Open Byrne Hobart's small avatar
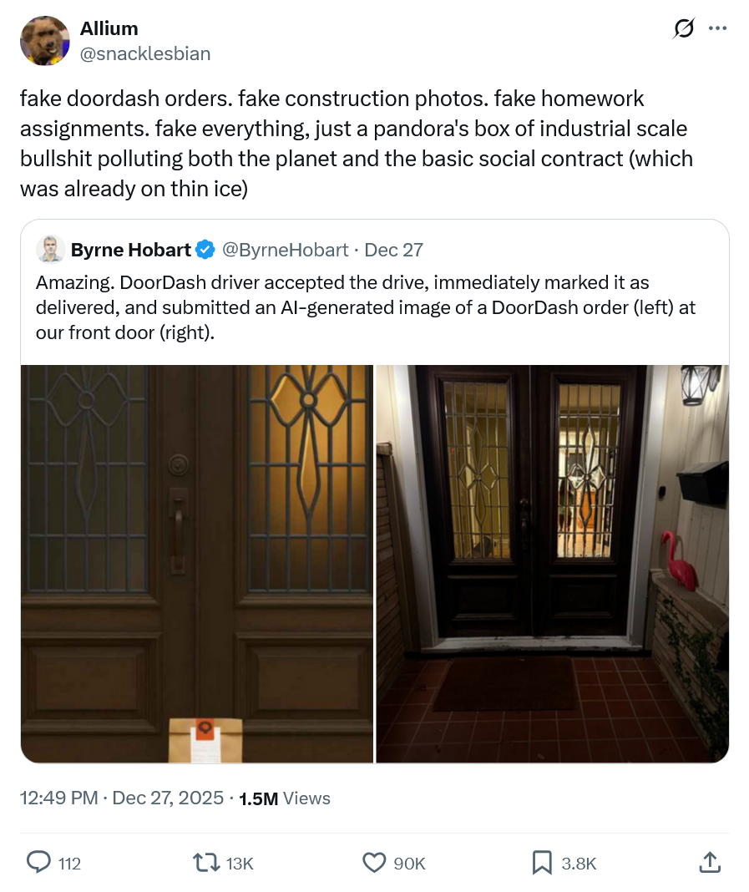The height and width of the screenshot is (892, 749). pyautogui.click(x=51, y=249)
